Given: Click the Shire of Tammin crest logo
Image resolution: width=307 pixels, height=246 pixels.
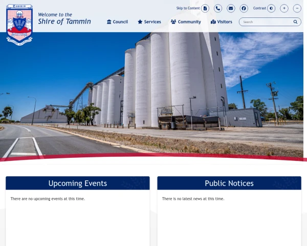Looking at the screenshot, I should coord(19,25).
